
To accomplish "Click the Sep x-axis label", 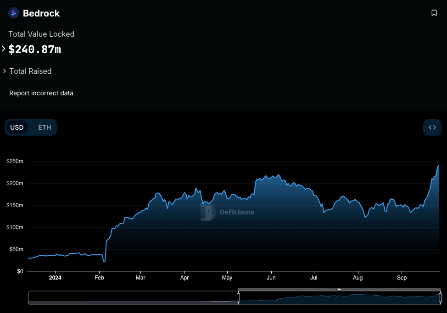I will point(402,278).
